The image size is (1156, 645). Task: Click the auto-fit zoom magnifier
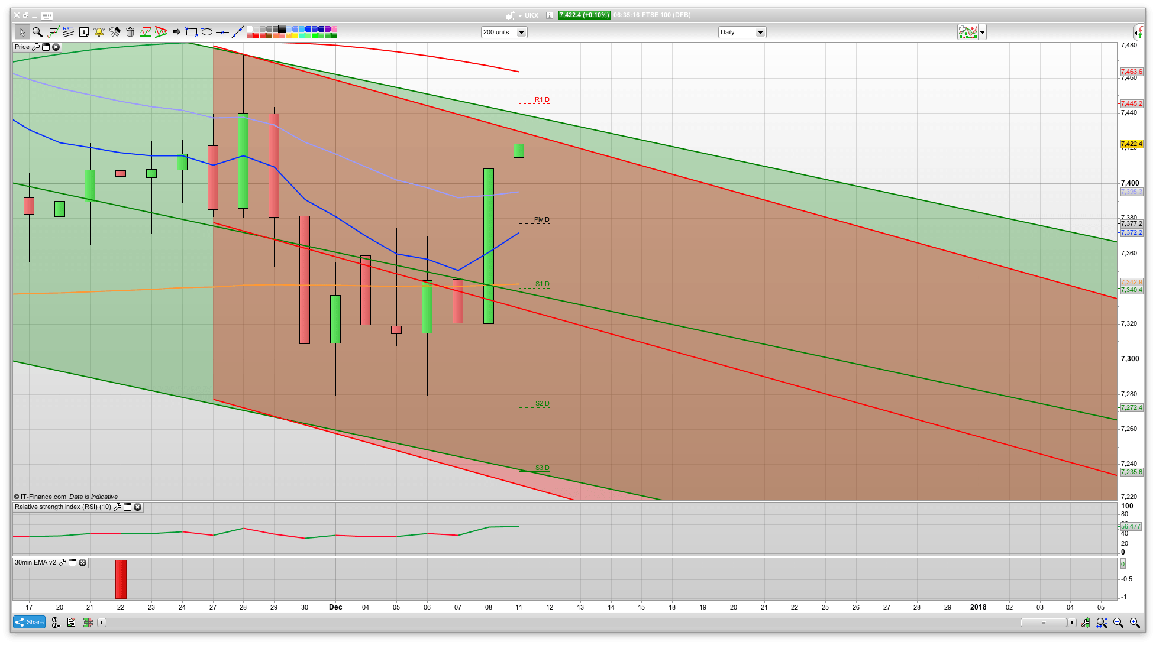point(1102,623)
